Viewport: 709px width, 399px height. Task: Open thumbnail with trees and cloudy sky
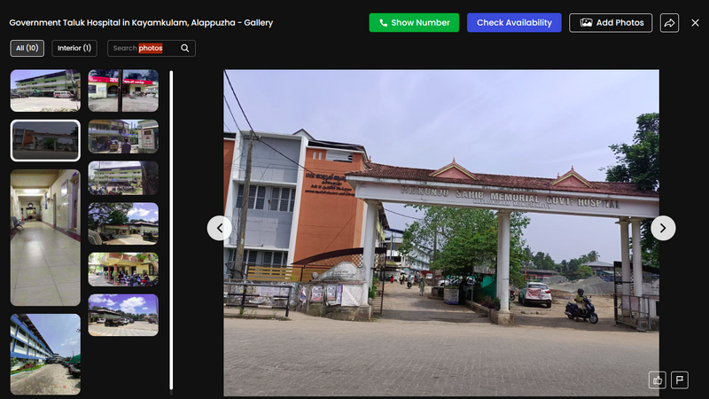[123, 223]
